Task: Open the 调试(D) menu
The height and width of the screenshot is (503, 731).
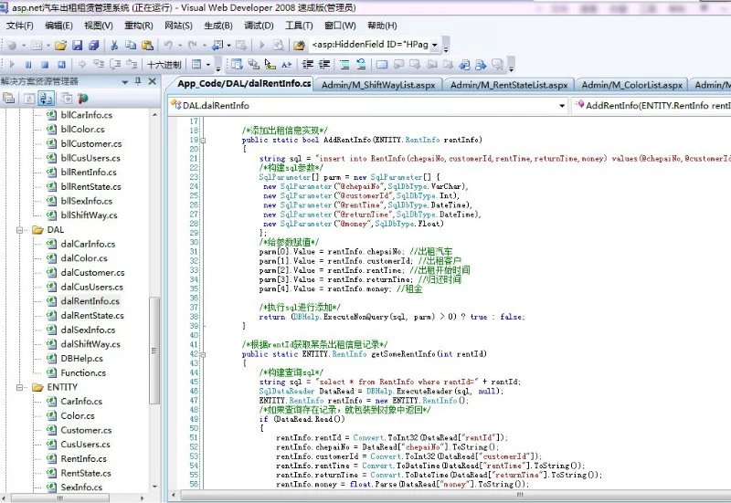Action: (259, 26)
